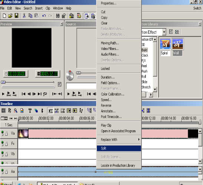Click the Save floppy disk icon

pyautogui.click(x=16, y=16)
